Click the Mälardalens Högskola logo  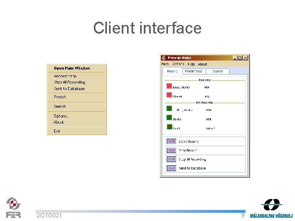click(271, 208)
